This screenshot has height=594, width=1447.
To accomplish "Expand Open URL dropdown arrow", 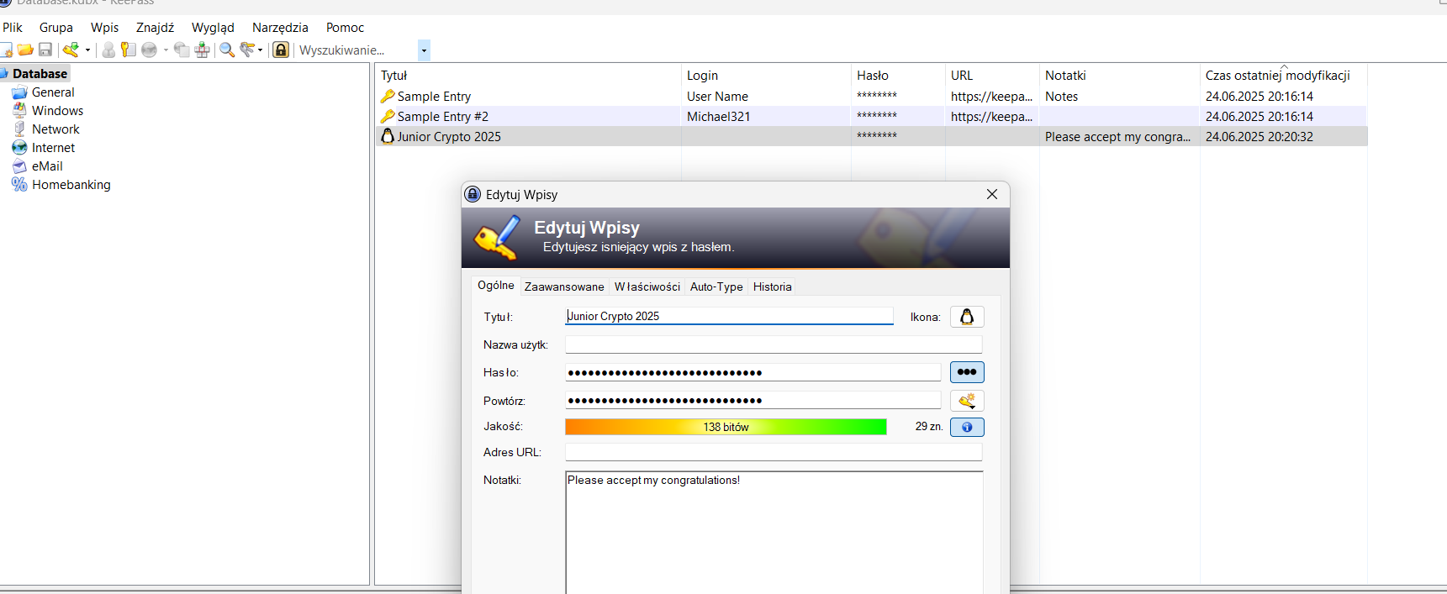I will point(166,50).
